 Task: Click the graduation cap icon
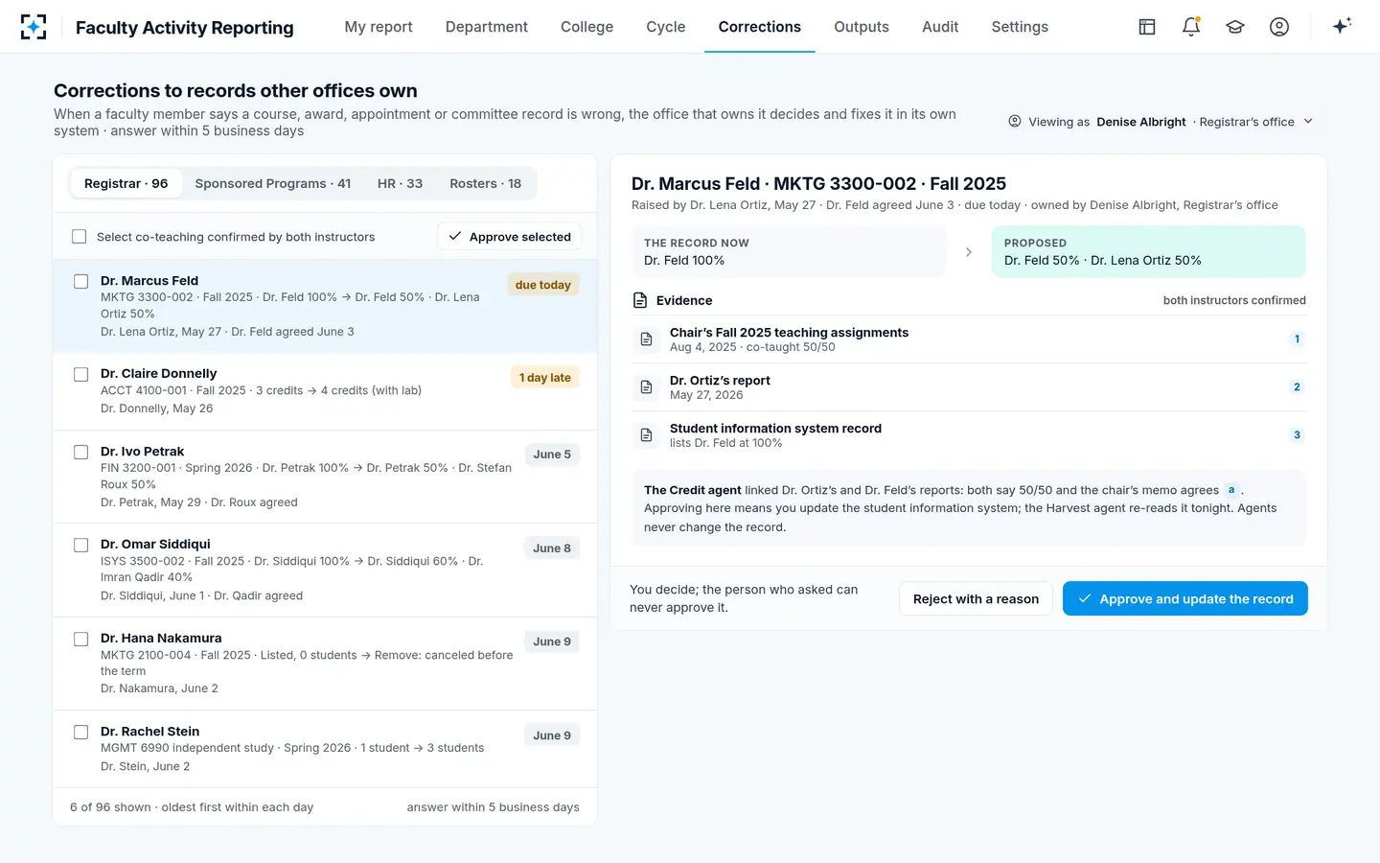1235,27
